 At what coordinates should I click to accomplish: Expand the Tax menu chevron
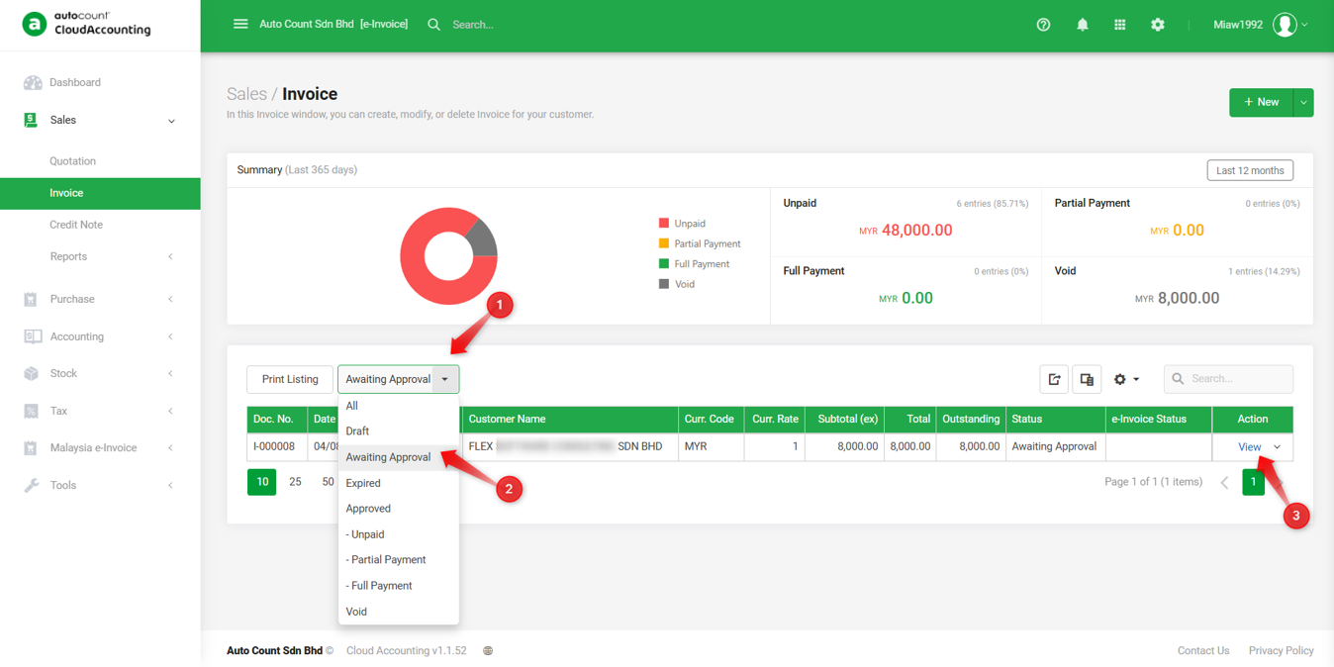pos(170,411)
